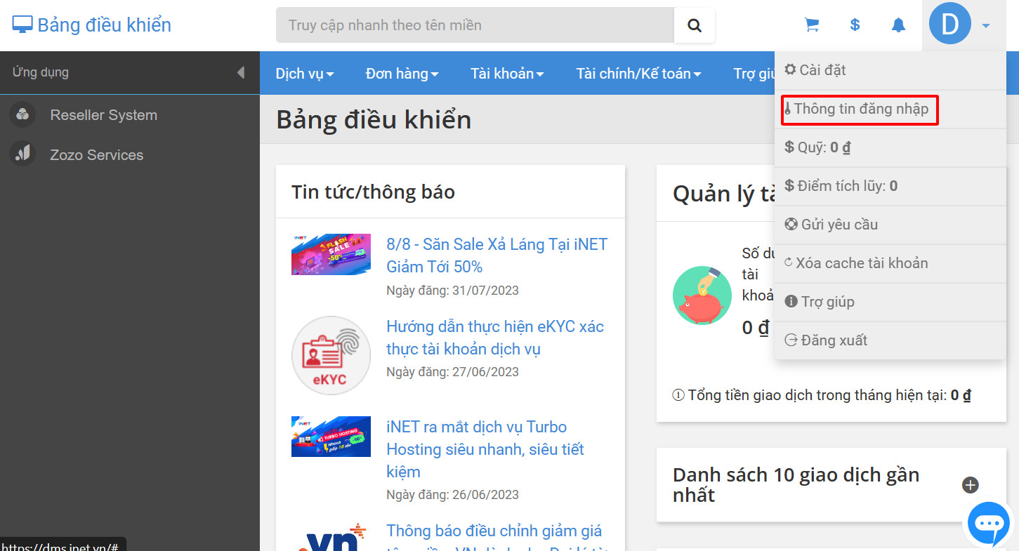Image resolution: width=1019 pixels, height=551 pixels.
Task: Select Đăng xuất to log out
Action: (x=890, y=340)
